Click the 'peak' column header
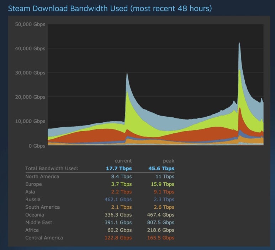275x250 pixels. [x=169, y=161]
